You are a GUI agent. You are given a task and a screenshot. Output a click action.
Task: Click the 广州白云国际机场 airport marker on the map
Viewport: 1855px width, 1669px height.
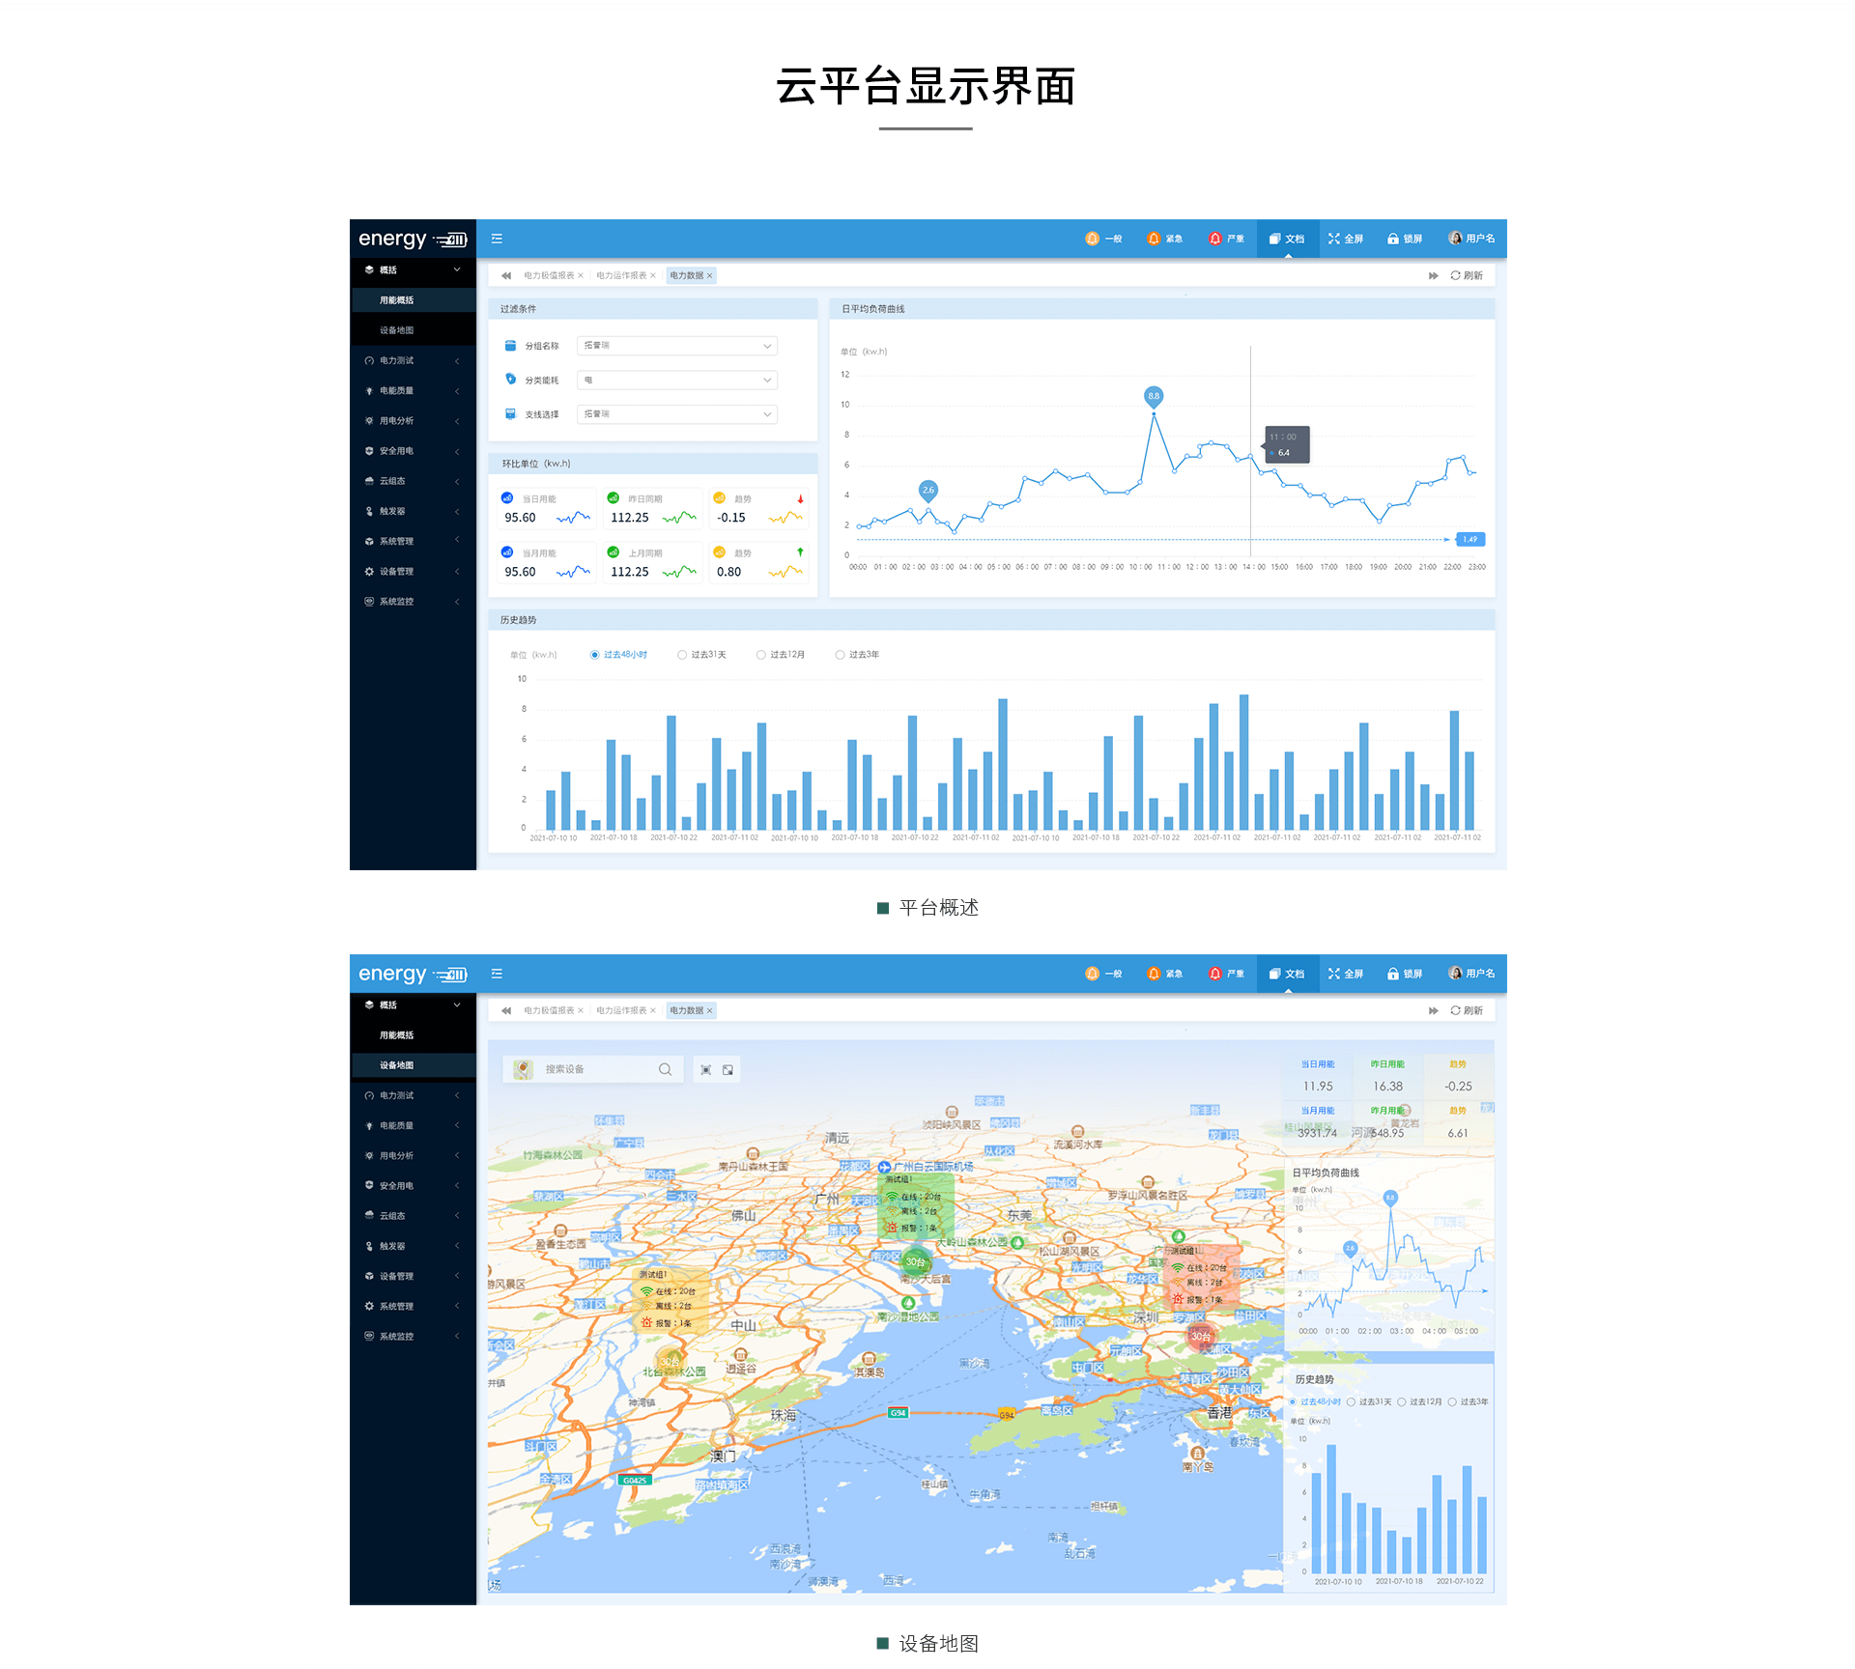point(883,1167)
